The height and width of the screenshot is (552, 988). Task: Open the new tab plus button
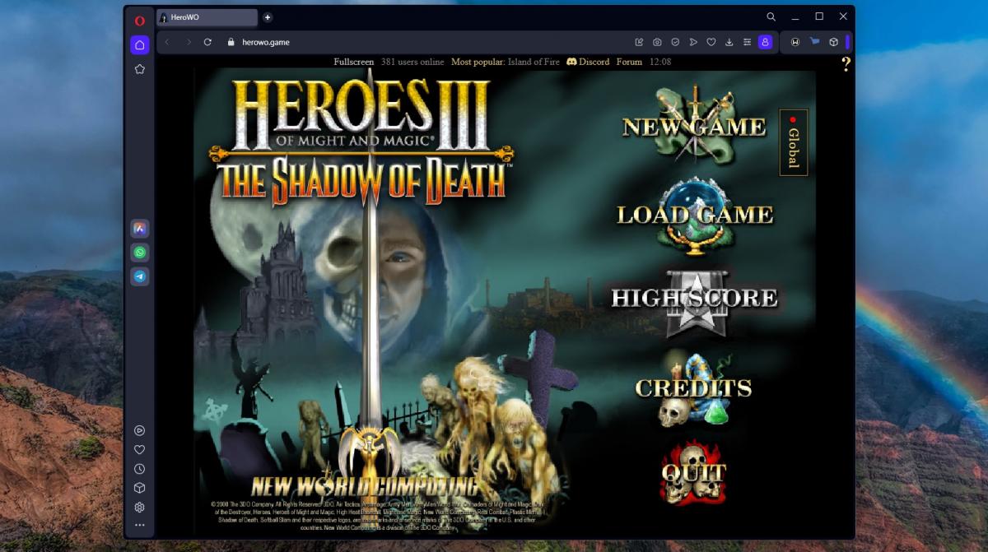[x=268, y=17]
